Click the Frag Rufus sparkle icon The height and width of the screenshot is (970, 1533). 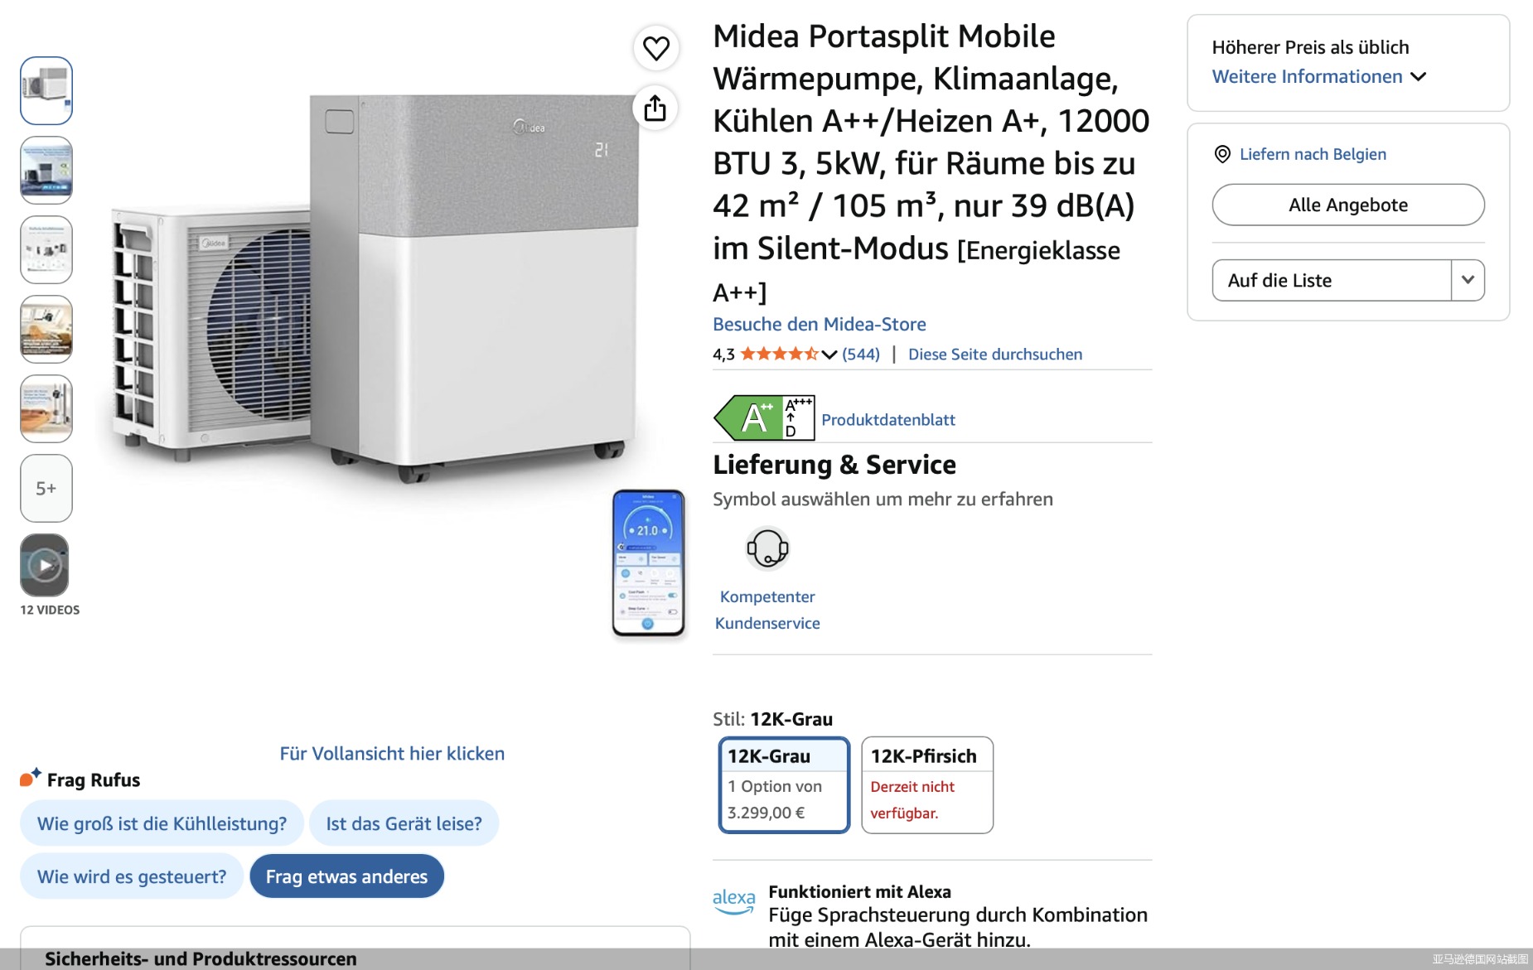pos(31,778)
